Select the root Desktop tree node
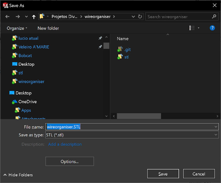This screenshot has height=183, width=221. 23,93
